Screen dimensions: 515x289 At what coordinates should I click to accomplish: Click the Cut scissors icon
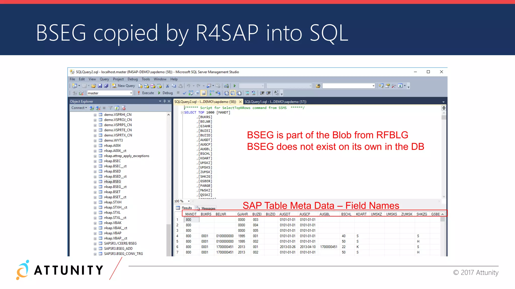(167, 86)
